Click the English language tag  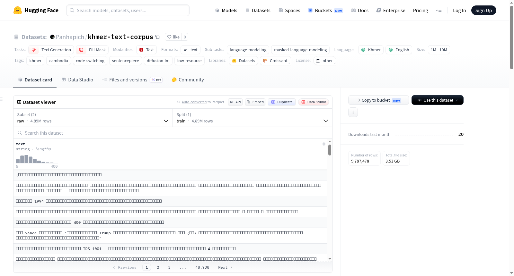pyautogui.click(x=399, y=50)
